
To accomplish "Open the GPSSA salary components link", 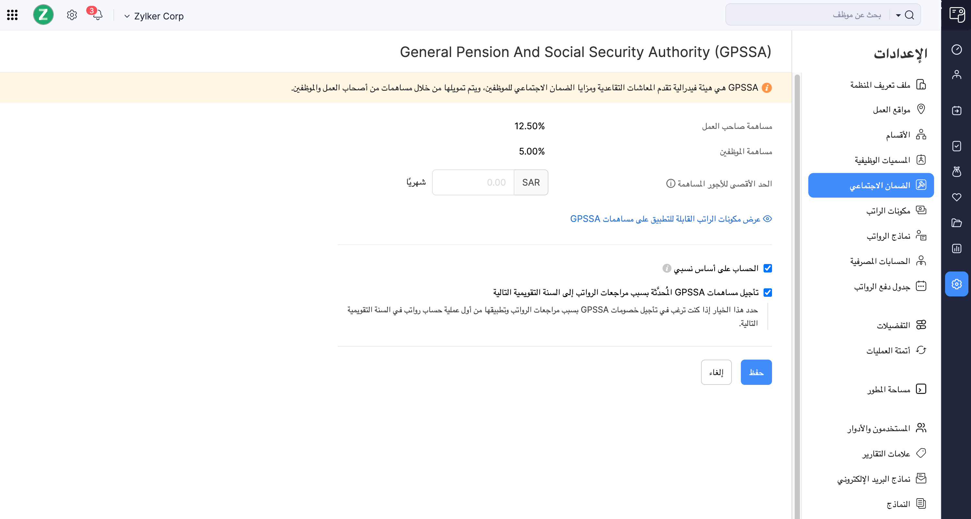I will pos(669,219).
